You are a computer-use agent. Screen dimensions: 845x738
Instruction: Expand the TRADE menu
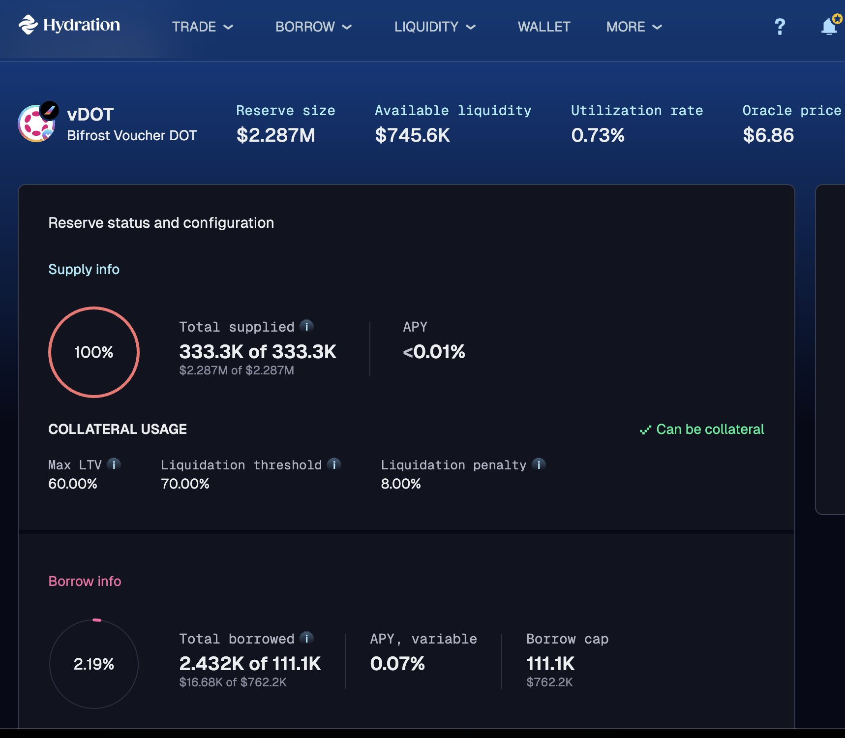[202, 27]
